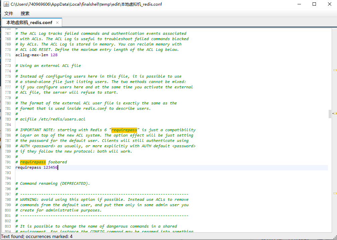
Task: Select the 本地虚拟机_redis.conf tab
Action: [29, 22]
